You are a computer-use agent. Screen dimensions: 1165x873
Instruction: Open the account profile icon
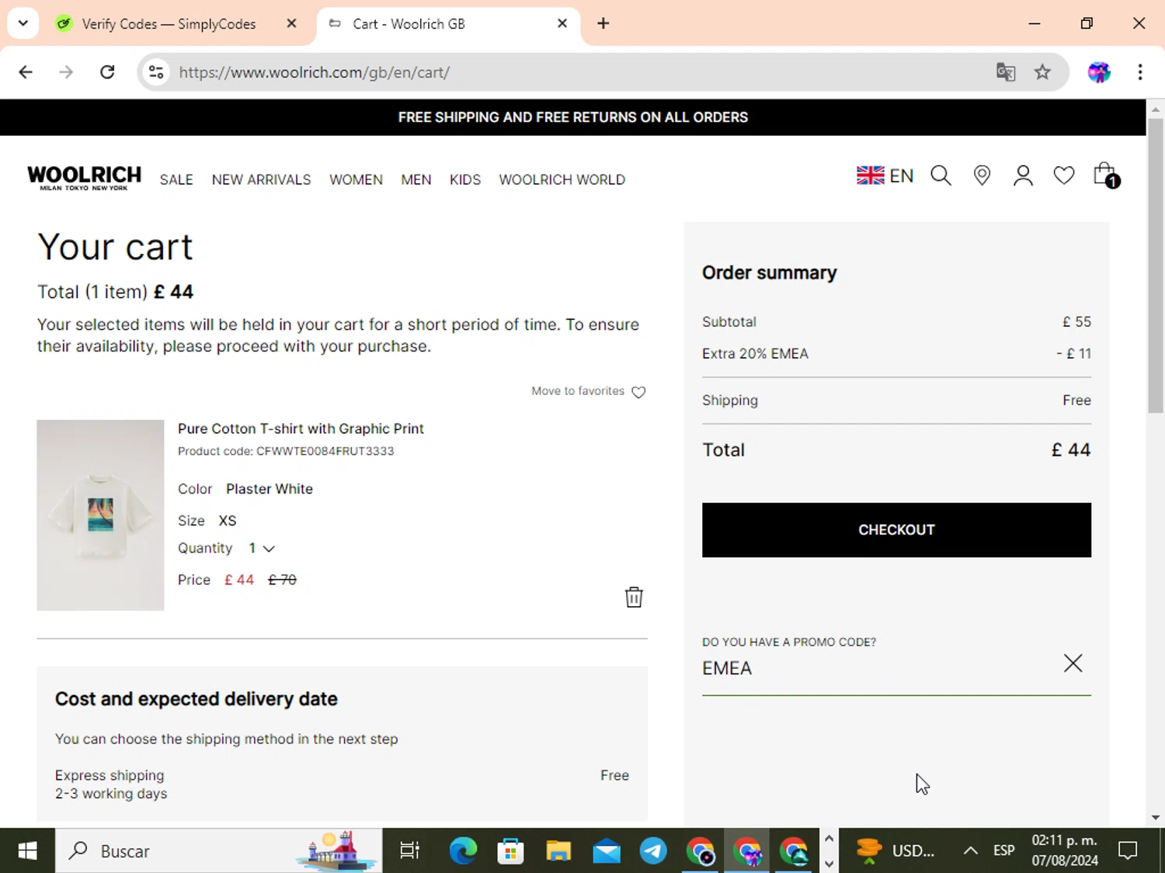tap(1023, 176)
